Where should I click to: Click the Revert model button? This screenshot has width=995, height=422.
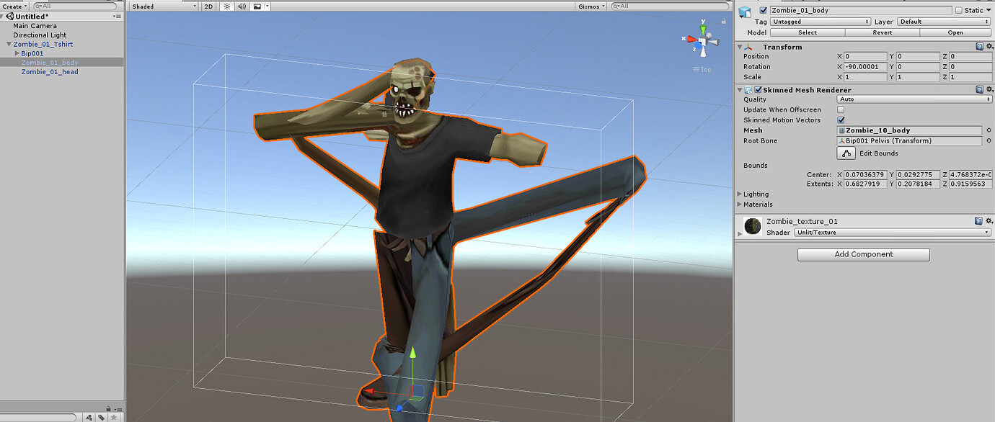point(882,32)
